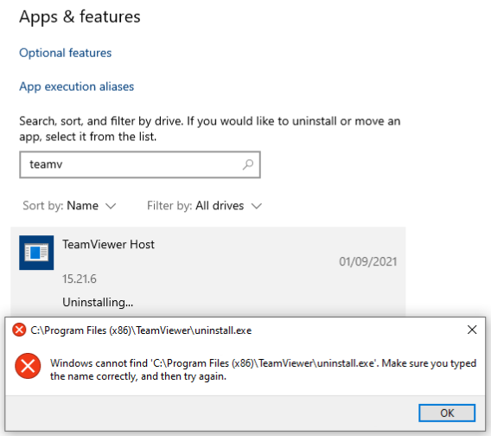Expand the Filter by: All drives dropdown
The height and width of the screenshot is (436, 491).
coord(204,206)
